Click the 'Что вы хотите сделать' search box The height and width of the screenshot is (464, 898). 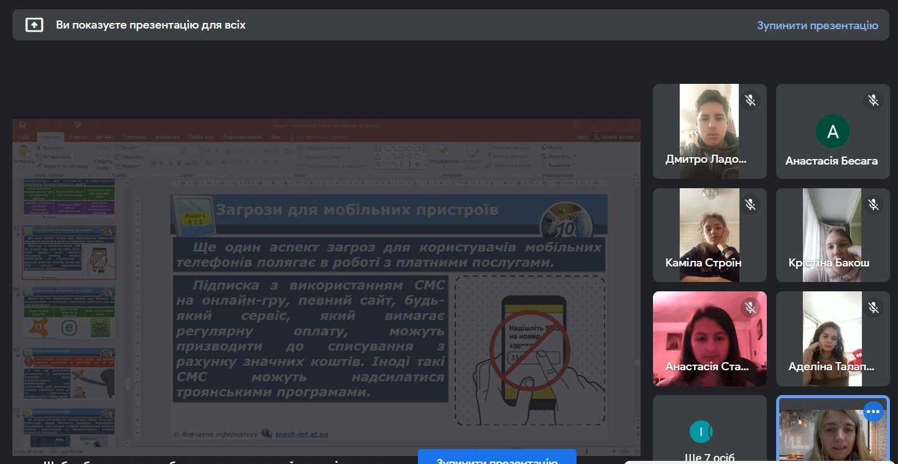[x=319, y=137]
